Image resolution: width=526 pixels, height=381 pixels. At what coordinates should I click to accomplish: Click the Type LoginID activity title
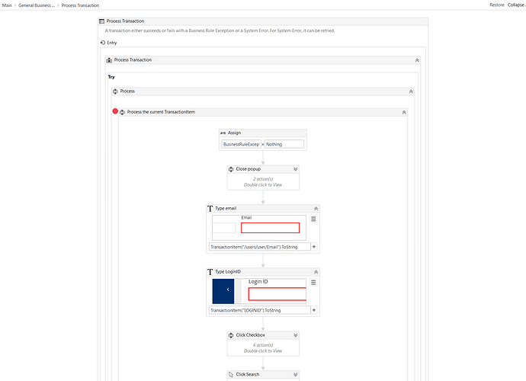(x=228, y=272)
